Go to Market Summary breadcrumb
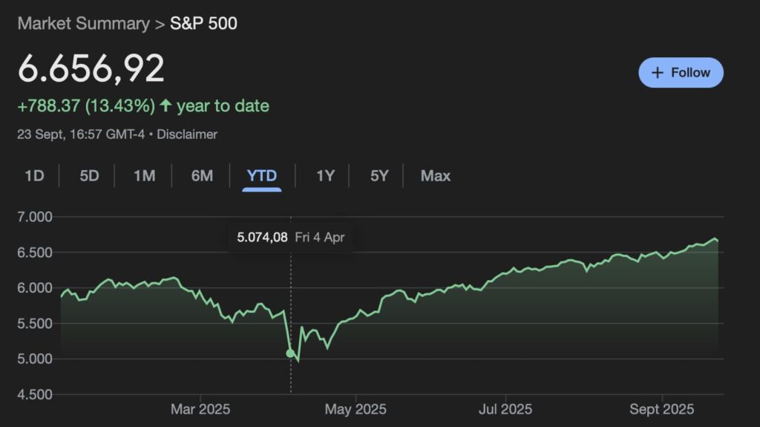This screenshot has width=760, height=427. tap(83, 23)
